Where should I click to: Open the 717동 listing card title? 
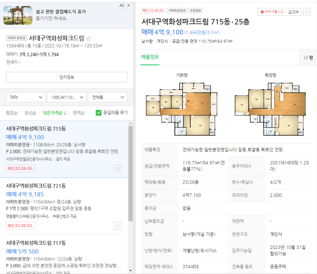click(x=36, y=243)
